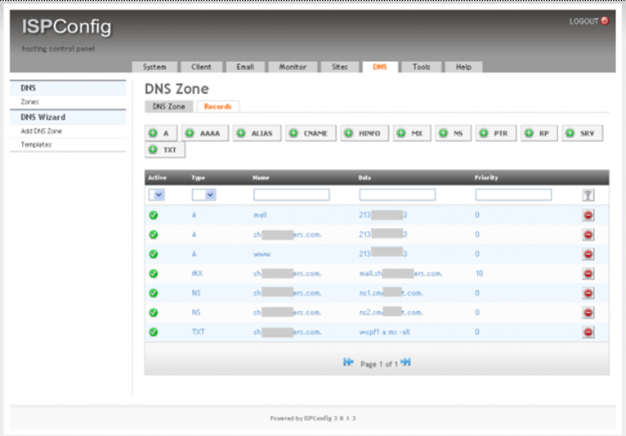Screen dimensions: 626x436
Task: Select the Records sub-tab
Action: [218, 106]
